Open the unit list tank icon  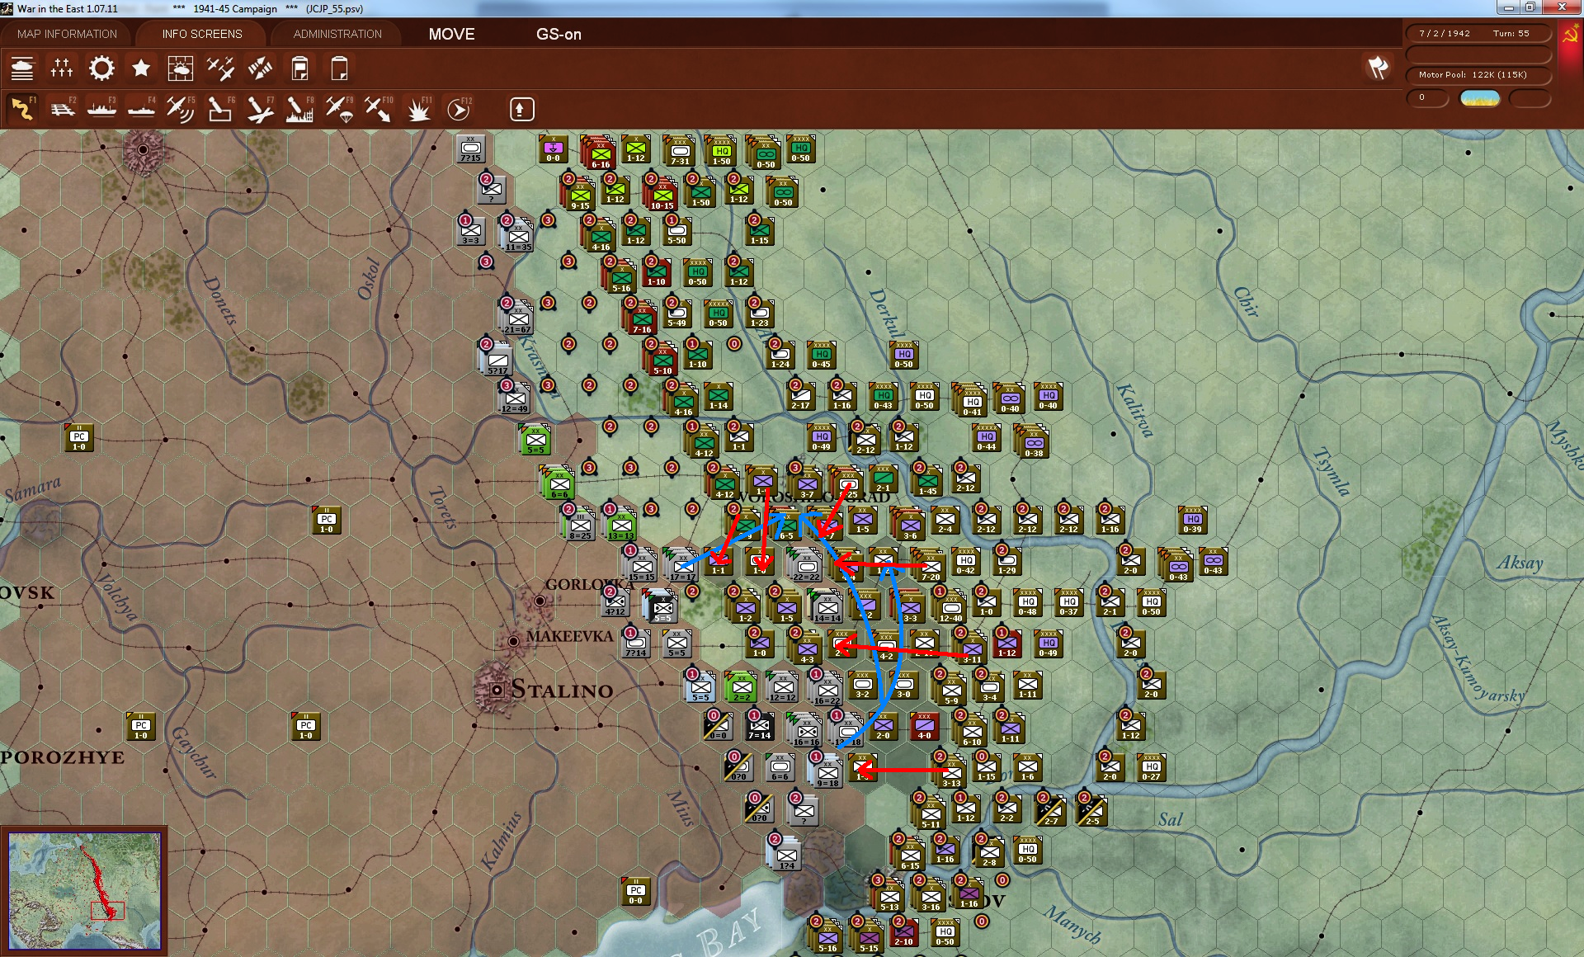click(22, 68)
